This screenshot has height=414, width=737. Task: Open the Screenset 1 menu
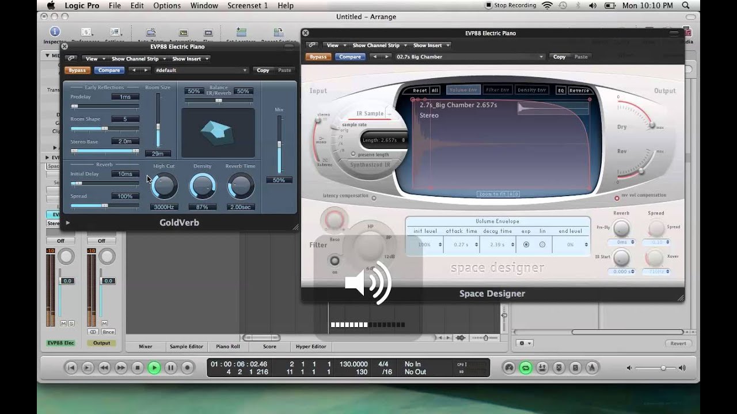pos(248,6)
